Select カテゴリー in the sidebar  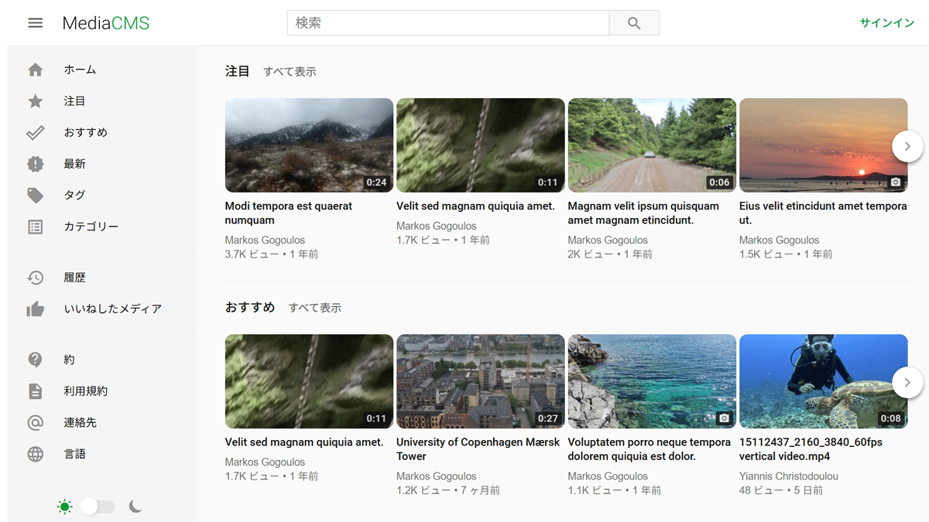[x=91, y=227]
